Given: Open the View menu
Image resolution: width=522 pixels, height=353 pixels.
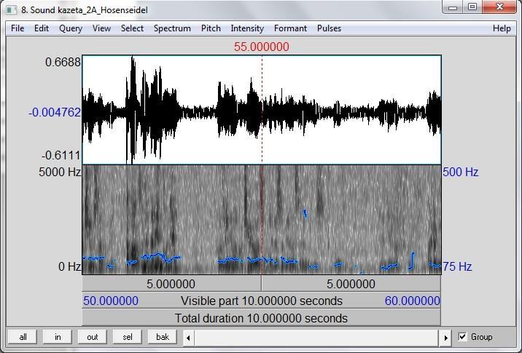Looking at the screenshot, I should click(101, 28).
